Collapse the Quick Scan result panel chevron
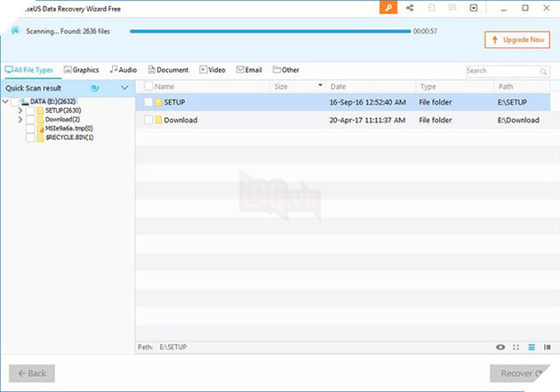The width and height of the screenshot is (560, 392). tap(124, 88)
